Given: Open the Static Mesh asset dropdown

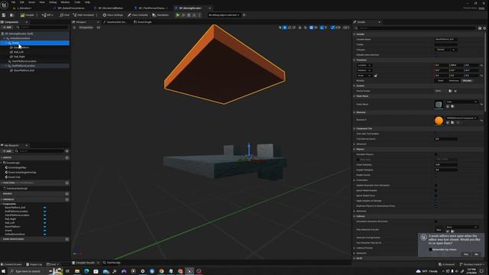Looking at the screenshot, I should pos(461,102).
